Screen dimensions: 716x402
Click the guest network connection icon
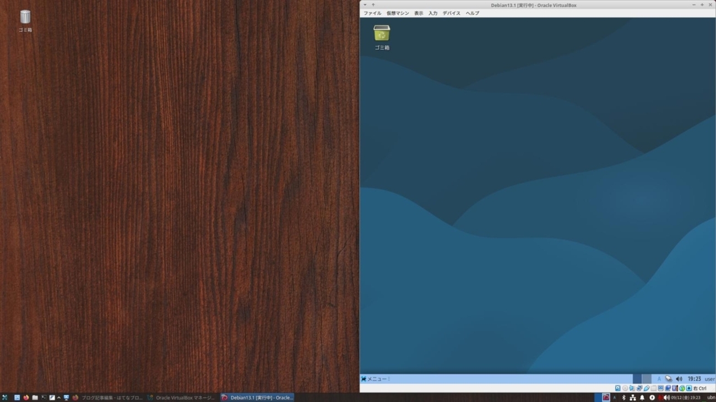click(x=669, y=379)
